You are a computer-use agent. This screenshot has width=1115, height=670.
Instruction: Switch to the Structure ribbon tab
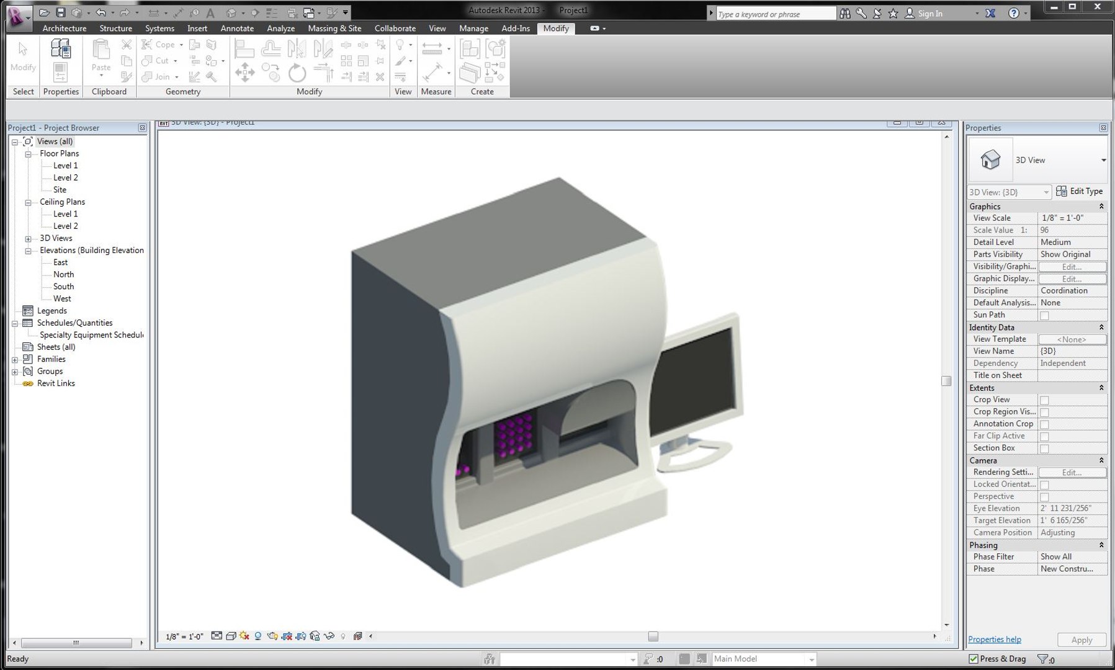(x=116, y=29)
